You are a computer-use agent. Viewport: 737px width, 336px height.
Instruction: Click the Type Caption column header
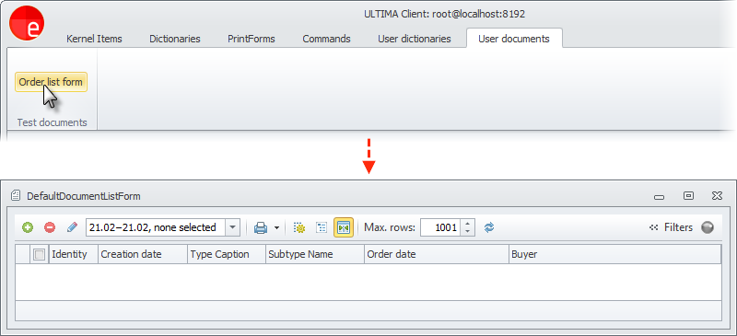pyautogui.click(x=227, y=254)
